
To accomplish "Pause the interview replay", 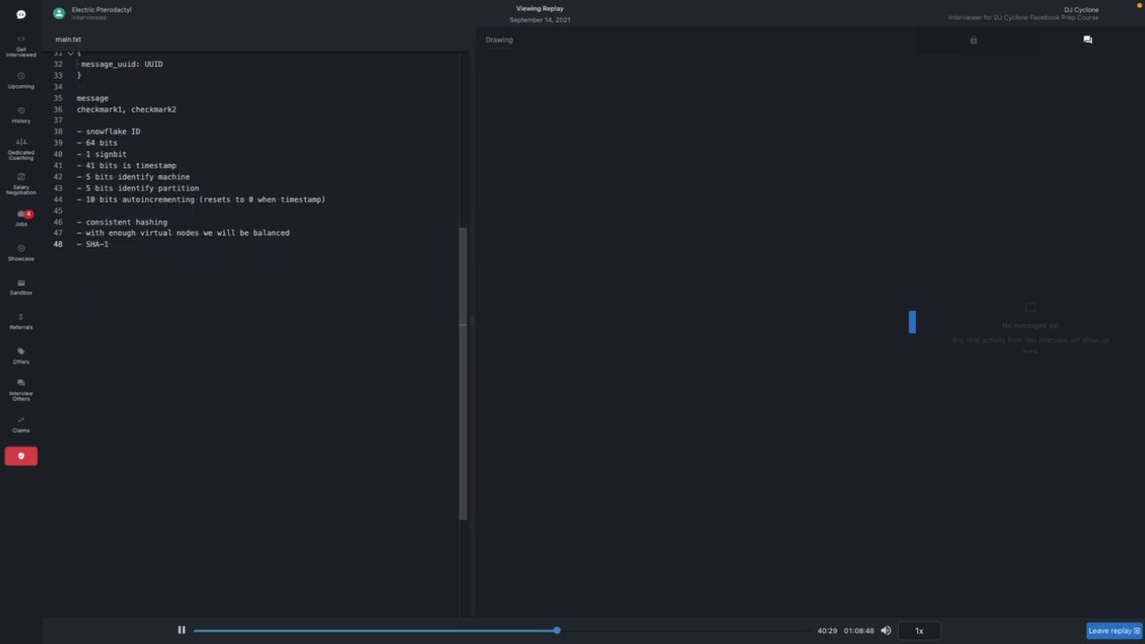I will point(182,631).
